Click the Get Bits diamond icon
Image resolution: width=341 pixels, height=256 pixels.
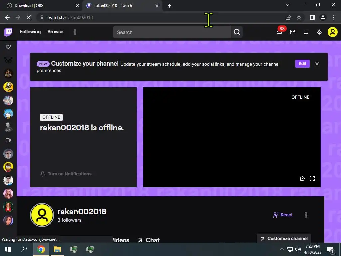(x=319, y=32)
